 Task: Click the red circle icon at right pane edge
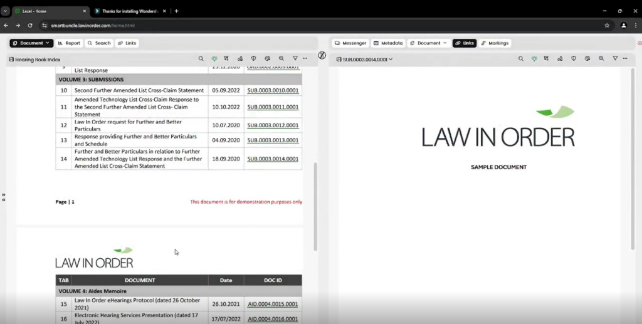point(639,43)
